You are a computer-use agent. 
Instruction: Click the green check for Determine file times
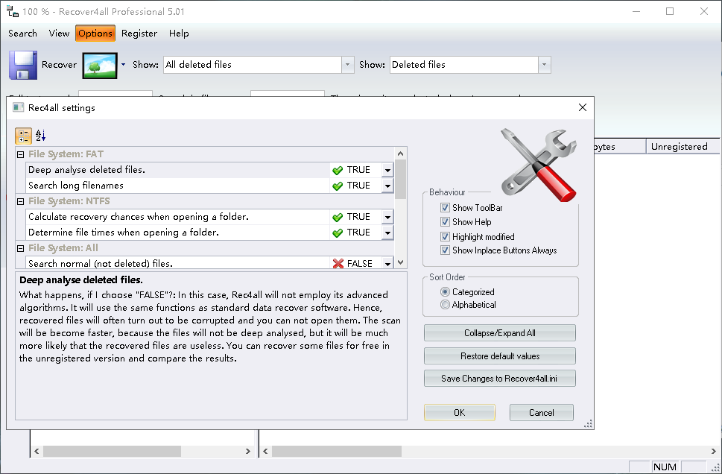pyautogui.click(x=338, y=233)
